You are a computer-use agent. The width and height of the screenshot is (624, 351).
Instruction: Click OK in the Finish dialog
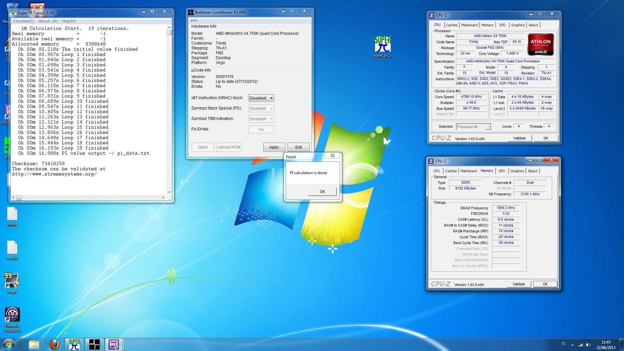pyautogui.click(x=322, y=192)
